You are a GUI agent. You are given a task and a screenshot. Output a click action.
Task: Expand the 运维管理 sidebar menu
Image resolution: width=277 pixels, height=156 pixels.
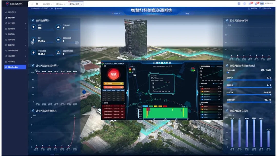15,40
